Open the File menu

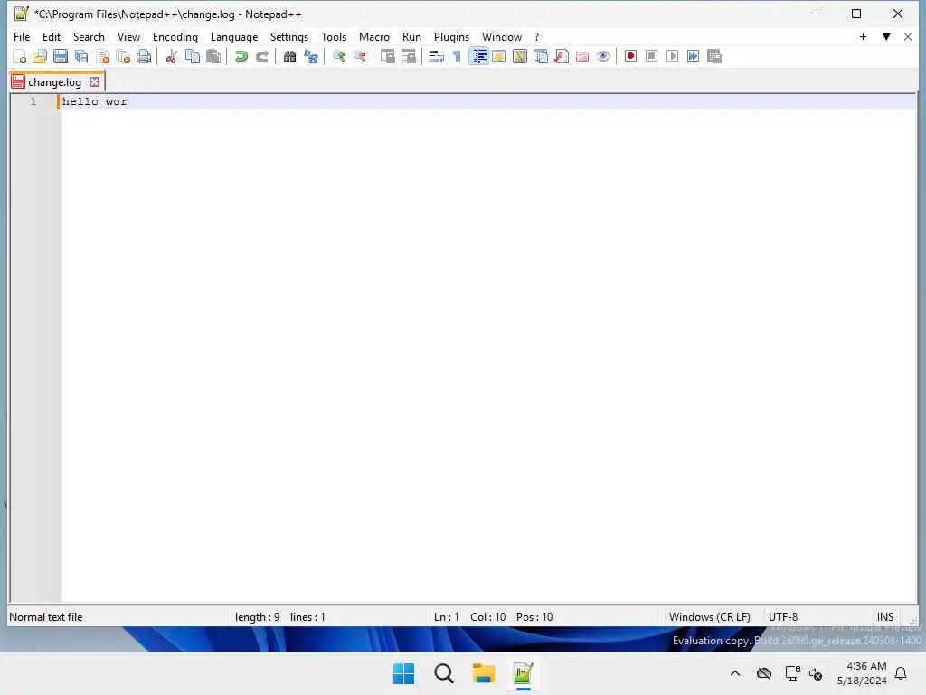click(x=22, y=36)
